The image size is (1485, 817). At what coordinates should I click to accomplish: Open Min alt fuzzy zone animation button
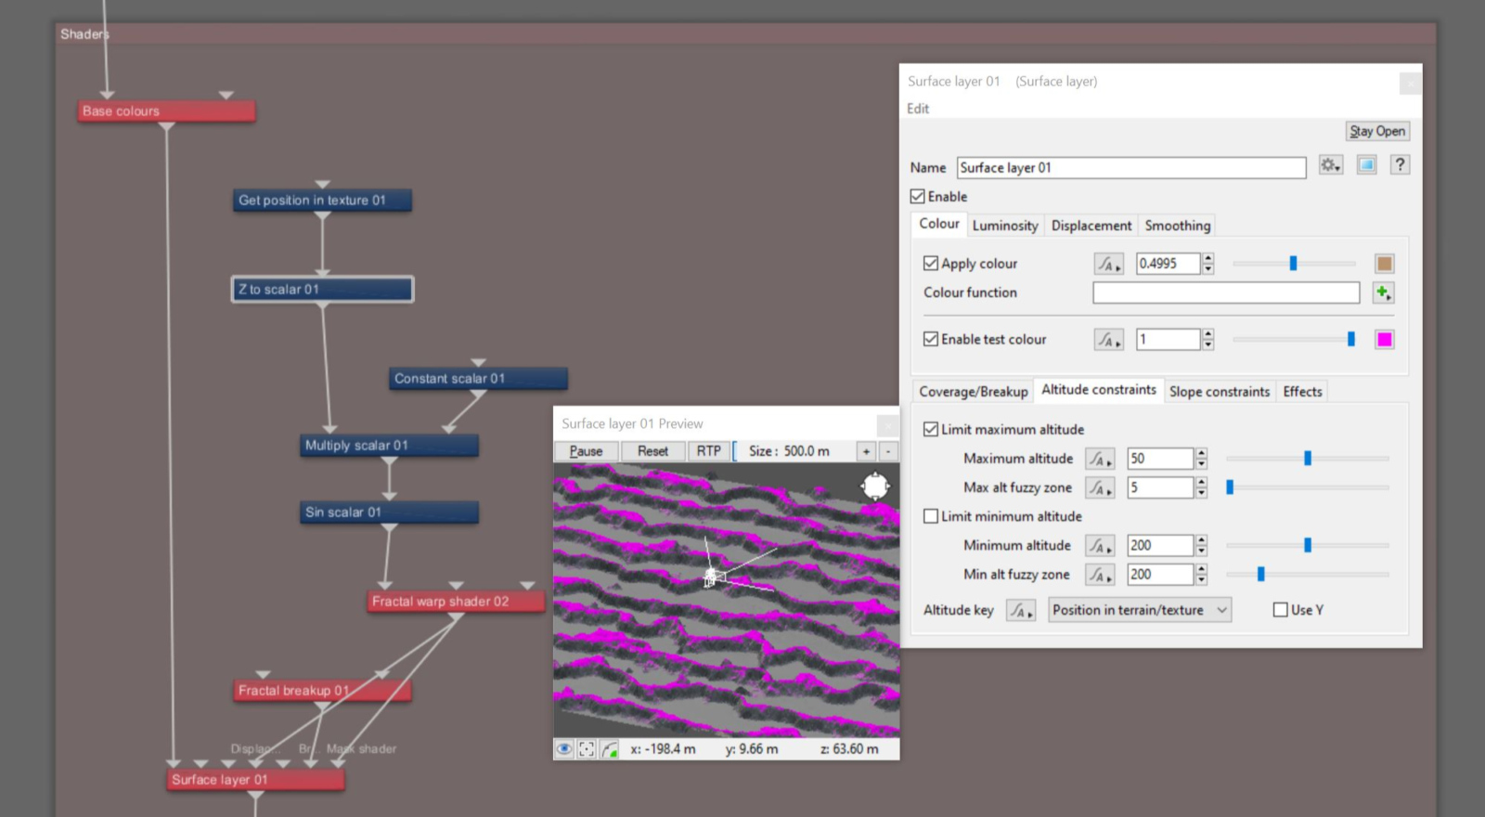tap(1100, 575)
